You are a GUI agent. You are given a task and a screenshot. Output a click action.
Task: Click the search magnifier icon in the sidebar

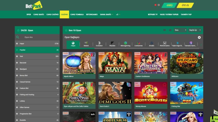[17, 37]
